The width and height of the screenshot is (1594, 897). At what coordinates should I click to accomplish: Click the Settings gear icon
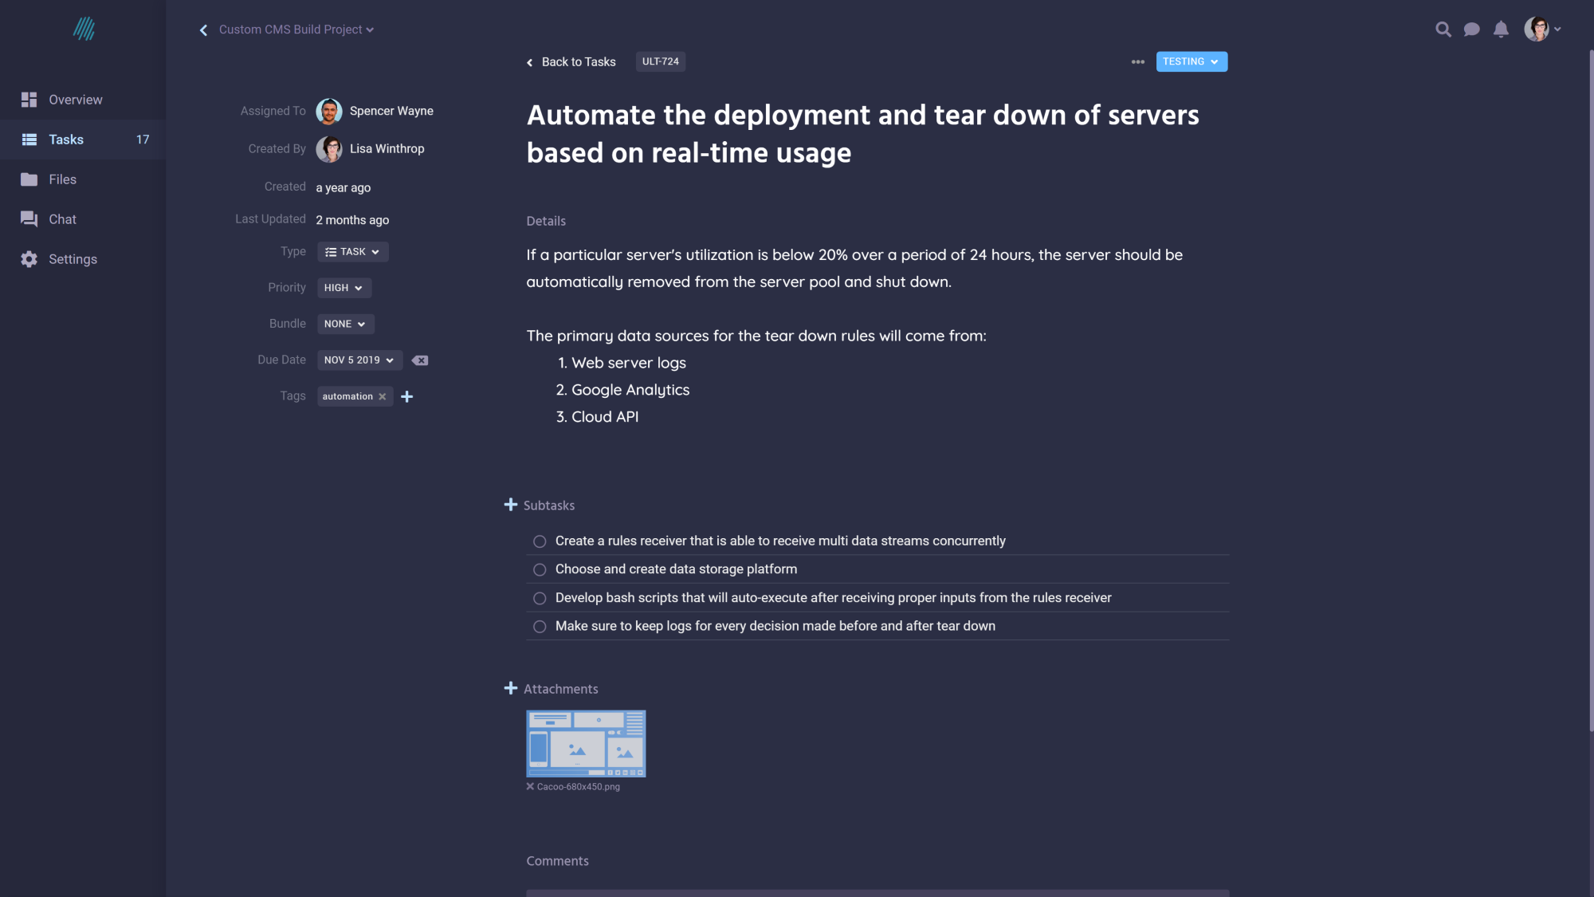tap(29, 259)
